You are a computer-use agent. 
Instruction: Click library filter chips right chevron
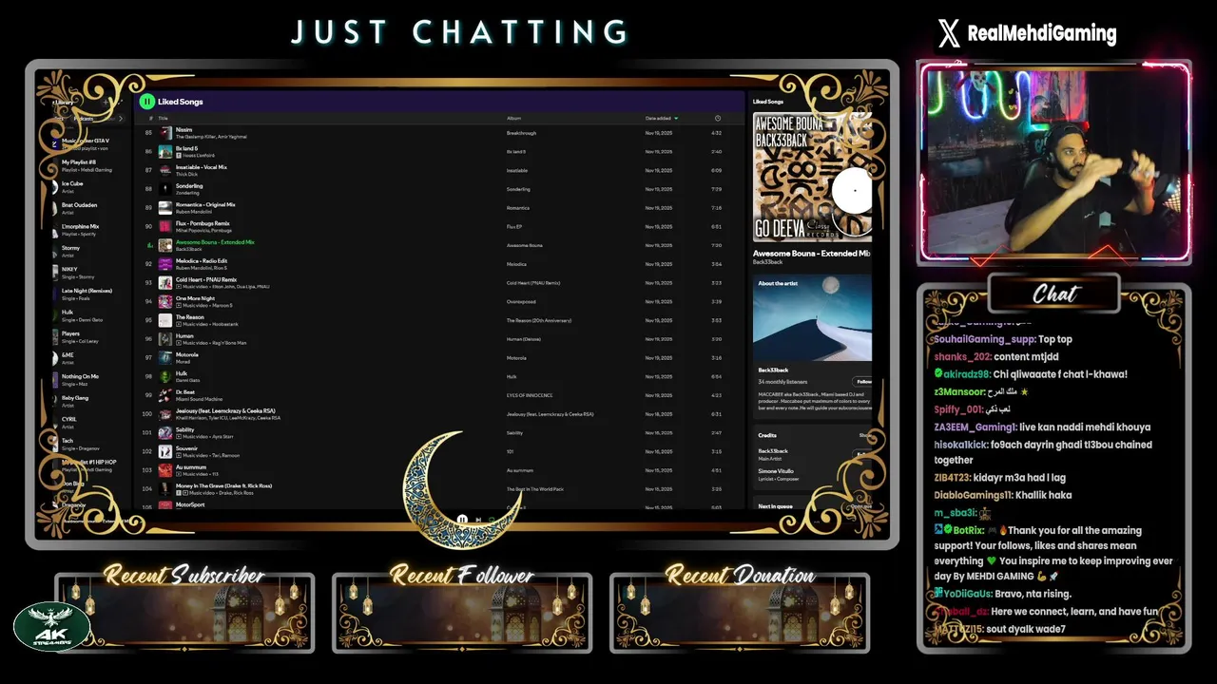pyautogui.click(x=121, y=119)
